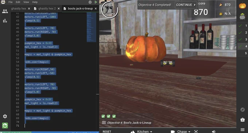The height and width of the screenshot is (133, 248).
Task: Open the debug bug icon
Action: 90,2
